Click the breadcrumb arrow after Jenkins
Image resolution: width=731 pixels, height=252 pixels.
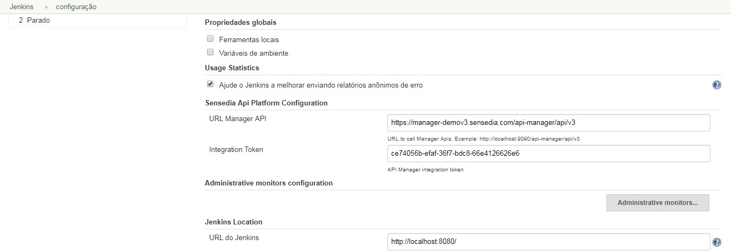[x=47, y=7]
